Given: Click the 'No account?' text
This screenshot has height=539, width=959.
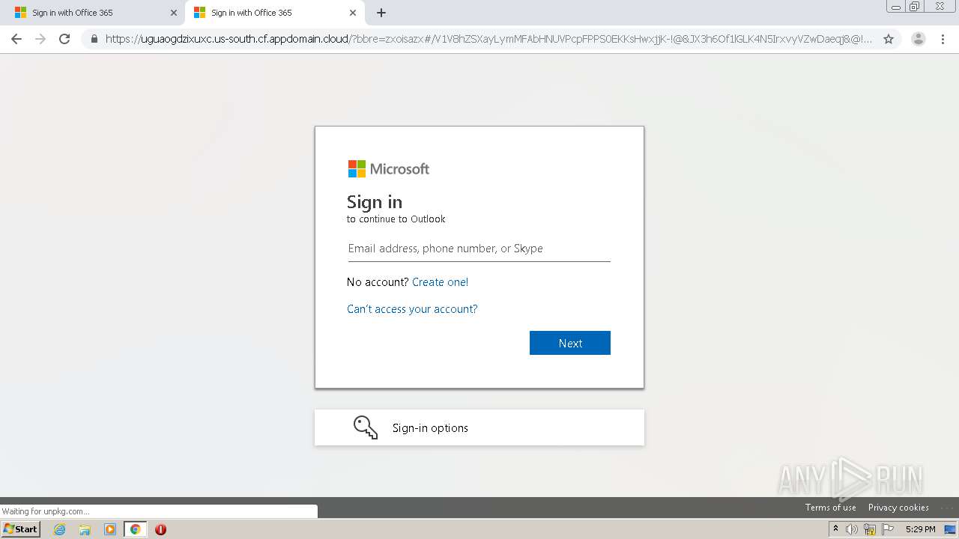Looking at the screenshot, I should point(378,282).
